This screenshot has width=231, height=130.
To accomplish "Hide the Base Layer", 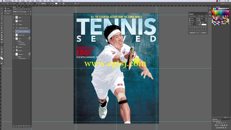I will (14, 54).
